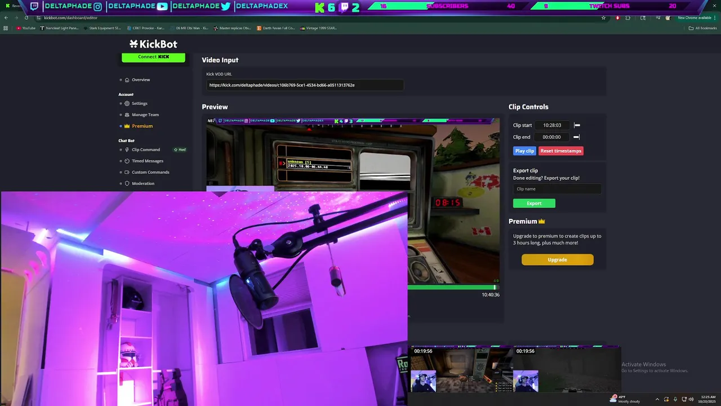The width and height of the screenshot is (721, 406).
Task: Click the Timed Messages clock icon
Action: point(127,161)
